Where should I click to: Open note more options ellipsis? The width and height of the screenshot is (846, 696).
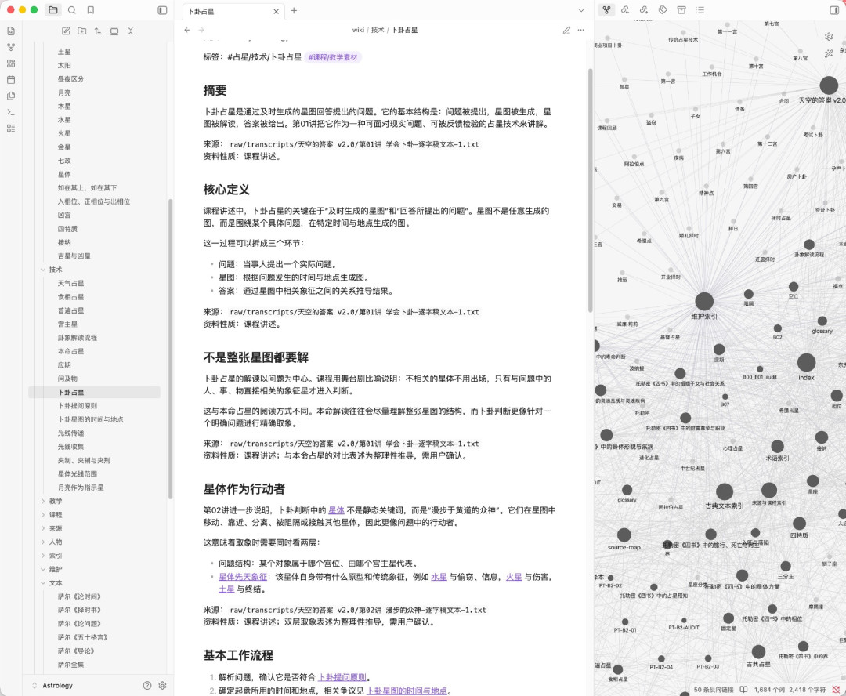pos(581,31)
